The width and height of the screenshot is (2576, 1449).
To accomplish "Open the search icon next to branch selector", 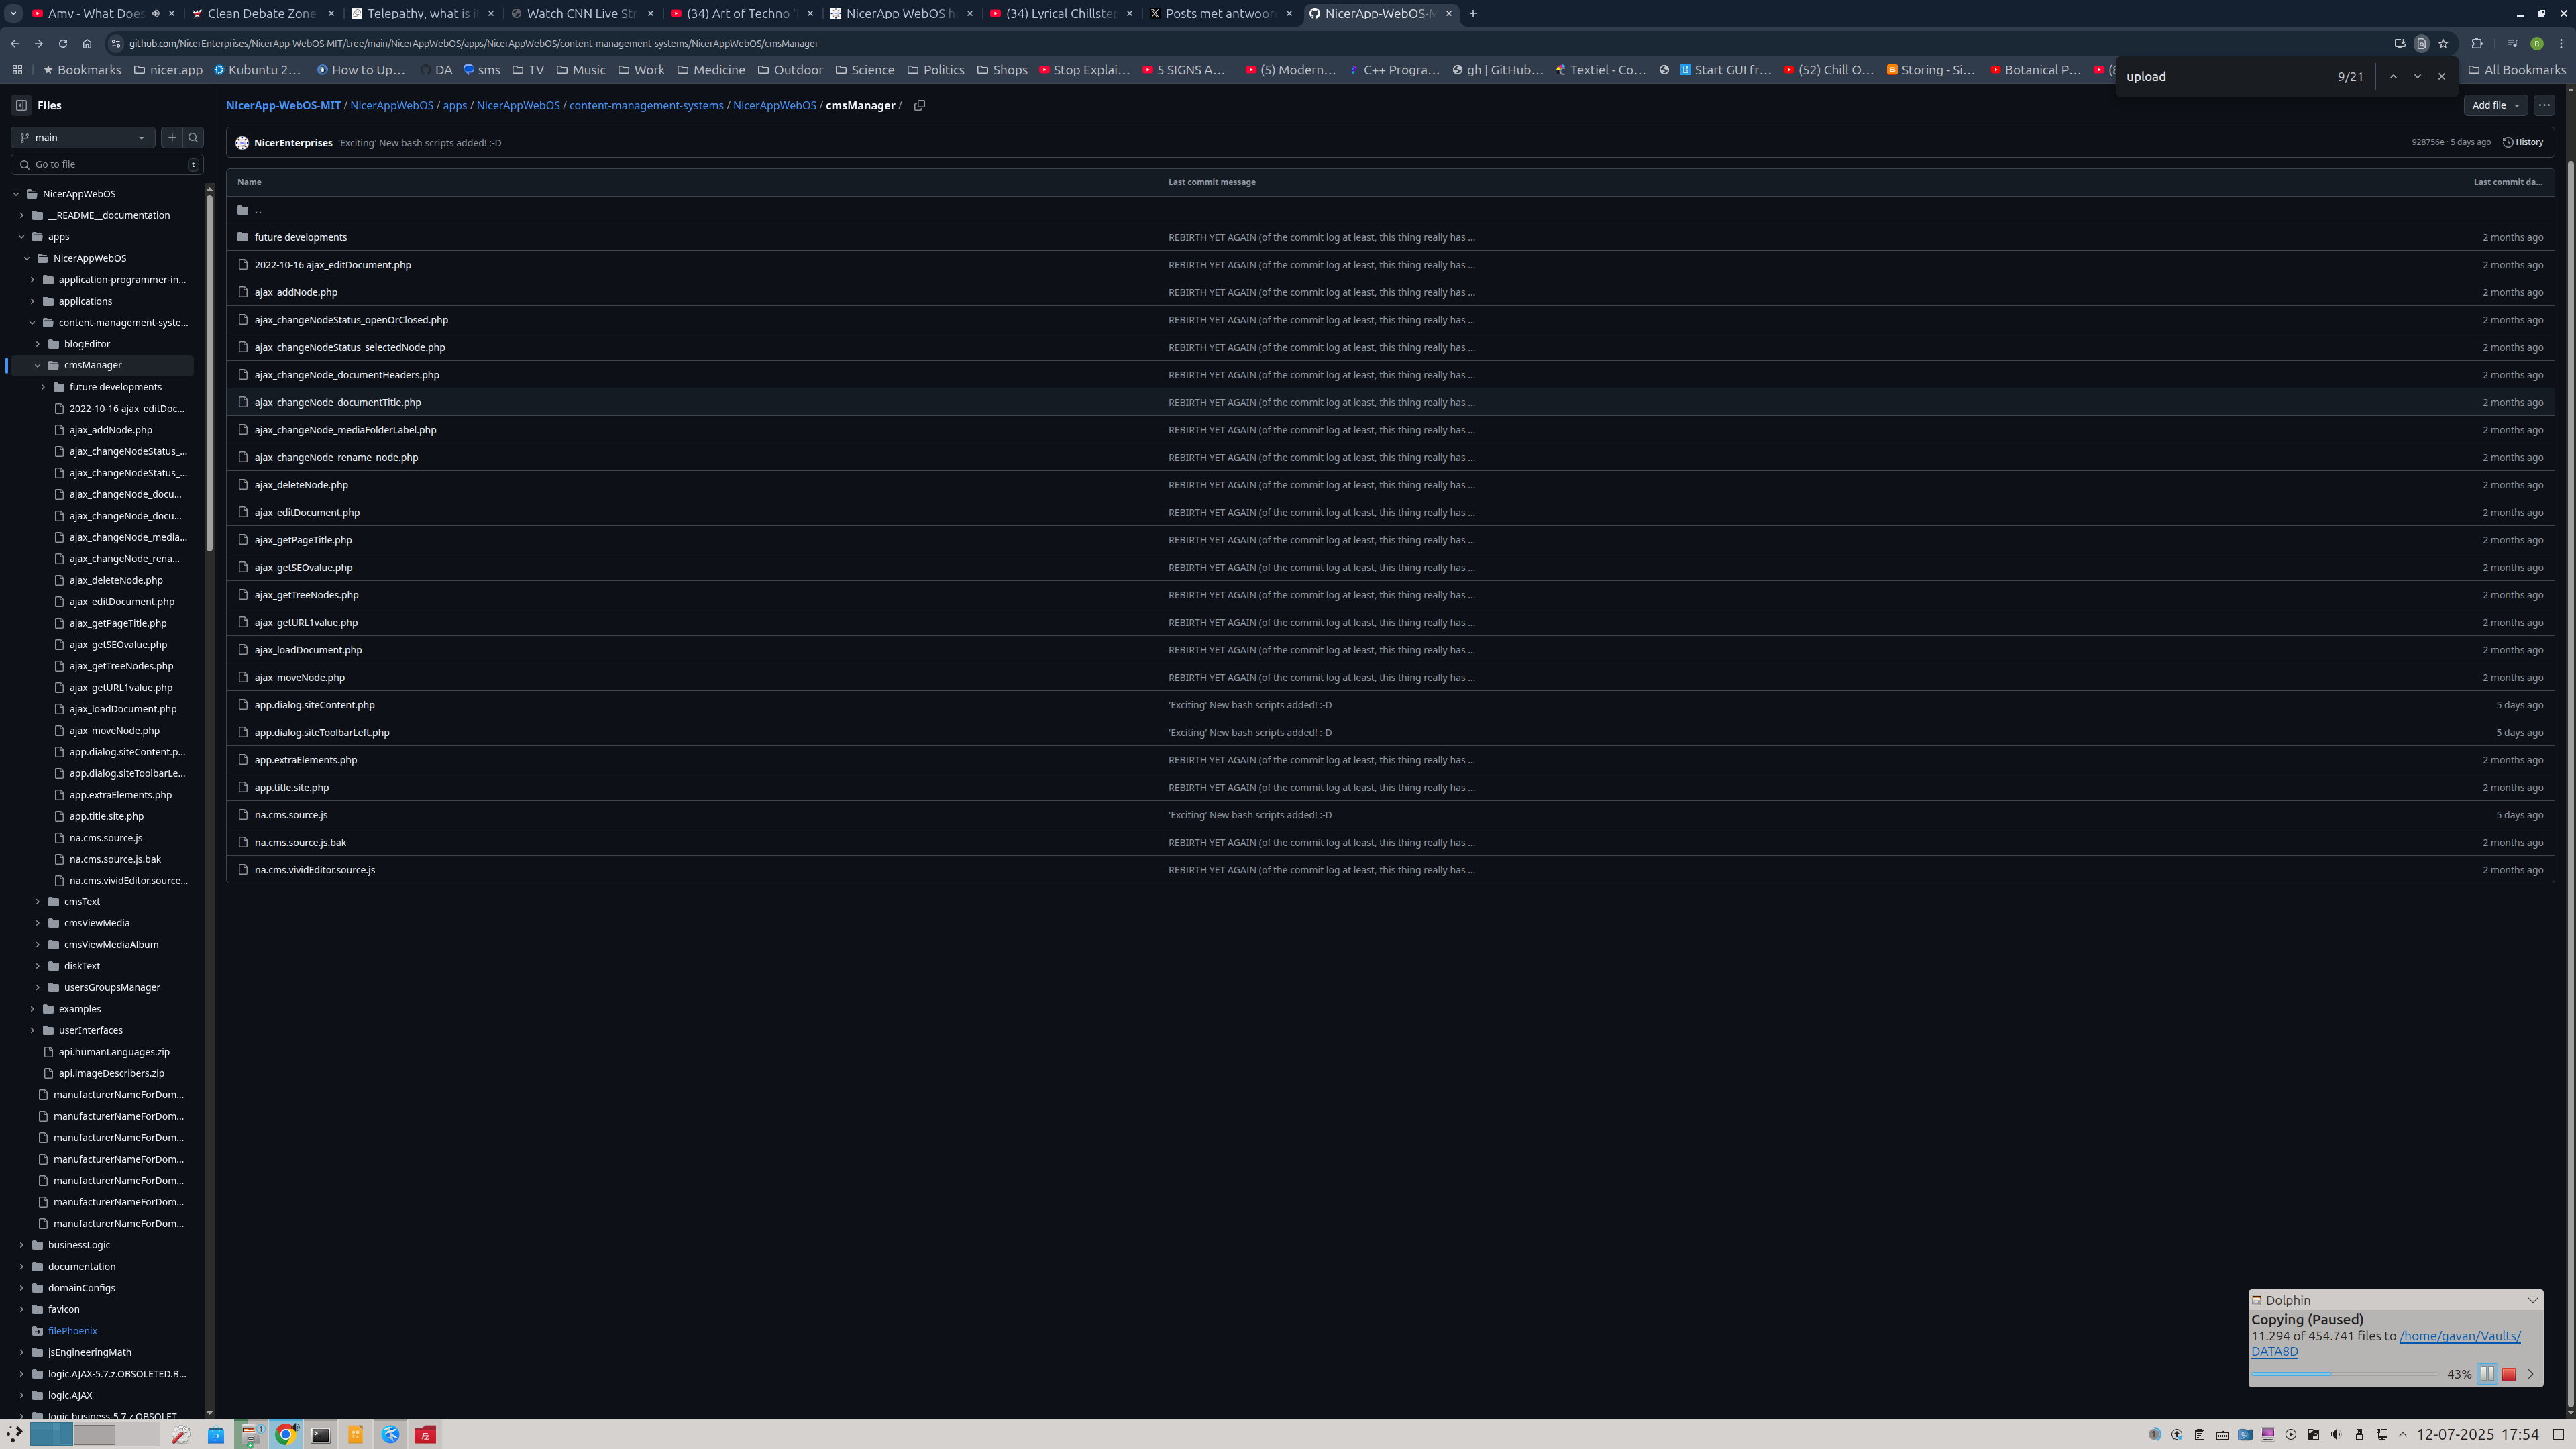I will (194, 138).
